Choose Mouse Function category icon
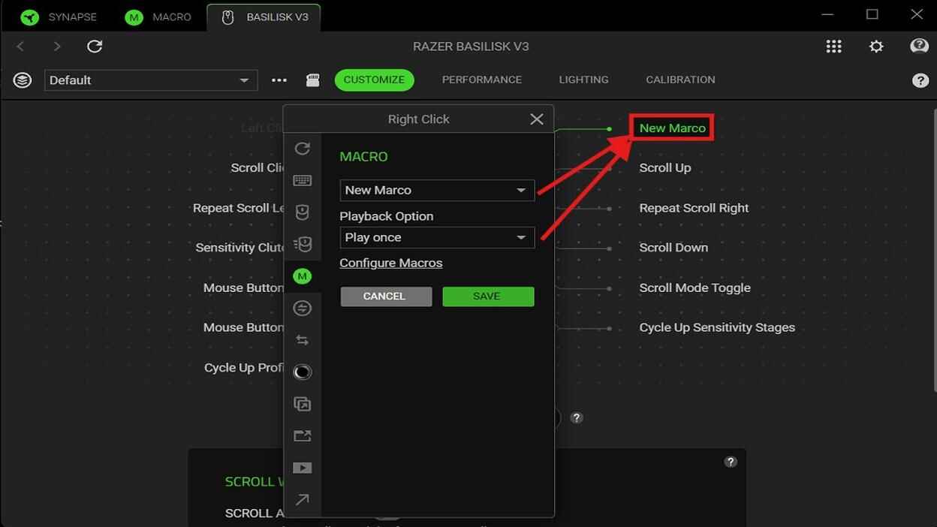The image size is (937, 527). (x=302, y=212)
